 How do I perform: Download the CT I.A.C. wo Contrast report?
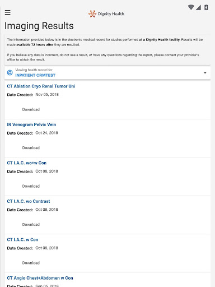pos(31,225)
